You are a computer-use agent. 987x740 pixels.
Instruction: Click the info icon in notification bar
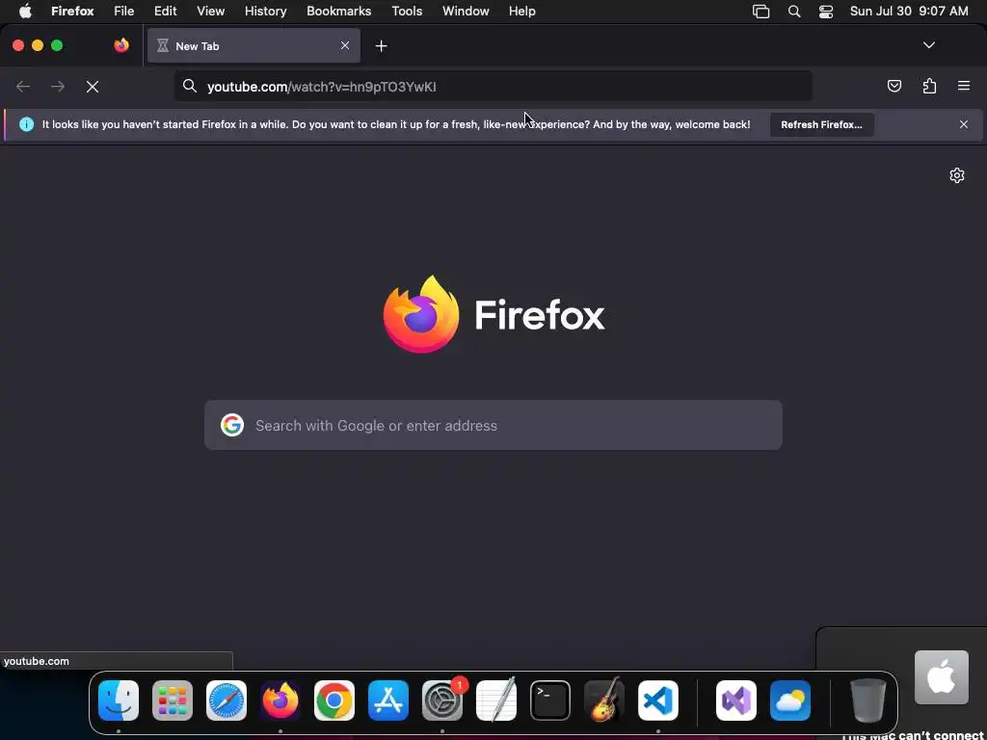(x=26, y=124)
